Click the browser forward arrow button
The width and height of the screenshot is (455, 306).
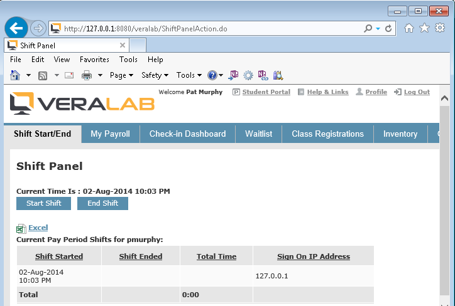pyautogui.click(x=38, y=28)
